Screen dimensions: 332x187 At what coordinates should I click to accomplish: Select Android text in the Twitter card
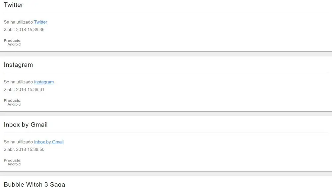[14, 45]
